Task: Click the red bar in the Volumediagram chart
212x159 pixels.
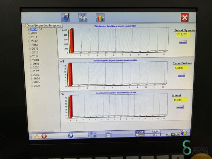Action: pos(70,74)
